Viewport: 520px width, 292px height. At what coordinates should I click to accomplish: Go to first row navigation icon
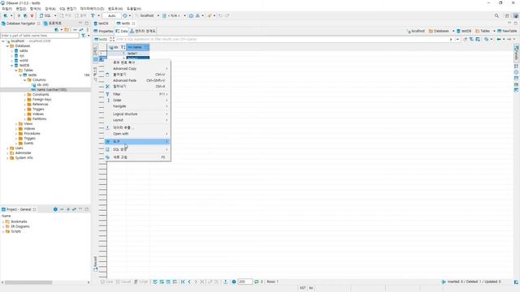click(183, 281)
